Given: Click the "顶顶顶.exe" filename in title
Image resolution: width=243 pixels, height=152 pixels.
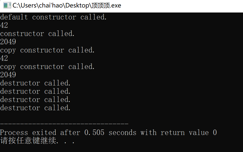Looking at the screenshot, I should click(x=106, y=5).
